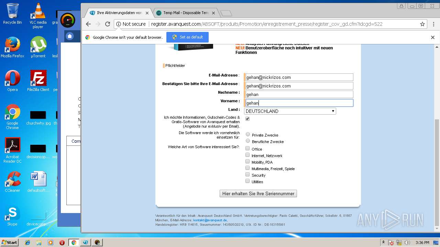Reload the current page
Image resolution: width=440 pixels, height=247 pixels.
click(108, 24)
